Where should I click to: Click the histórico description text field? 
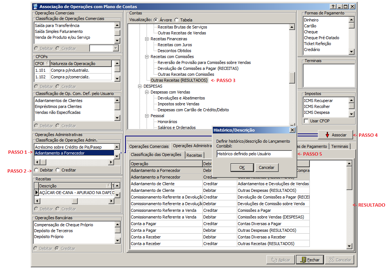[254, 154]
